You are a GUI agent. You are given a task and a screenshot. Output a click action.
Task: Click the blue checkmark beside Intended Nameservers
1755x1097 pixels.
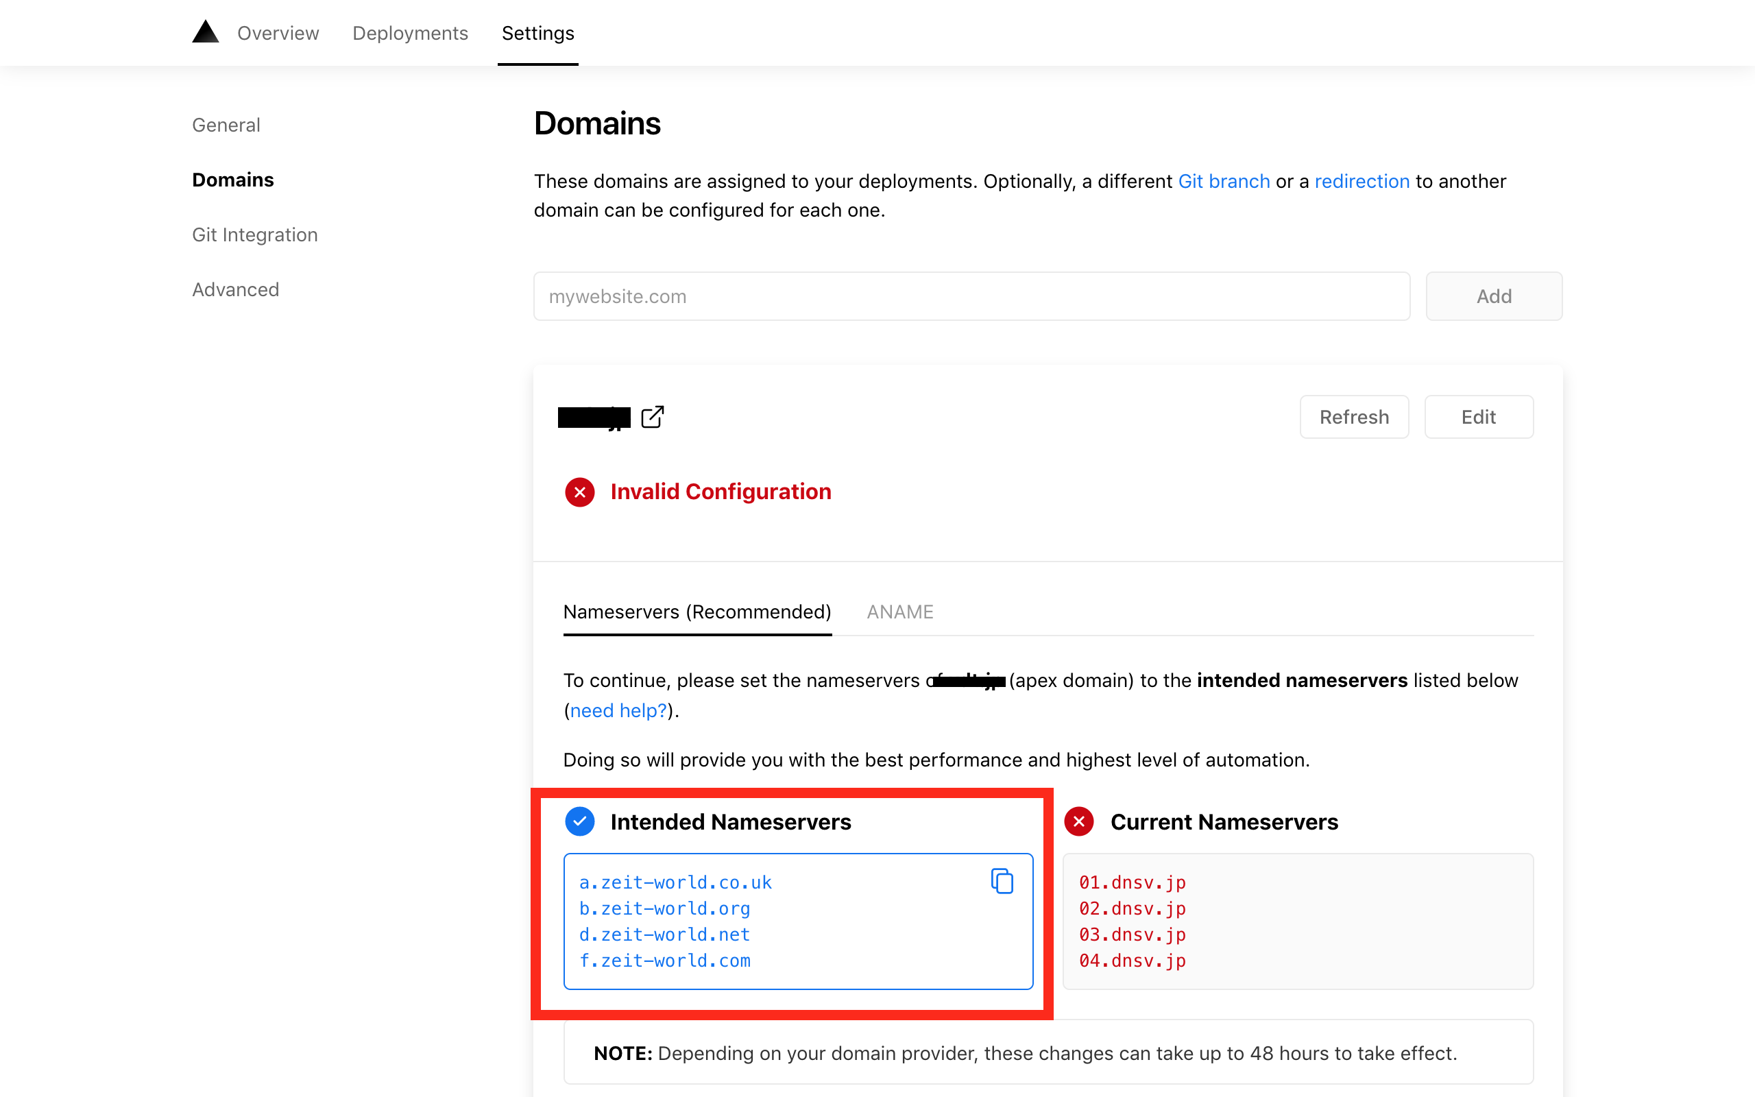(x=579, y=821)
